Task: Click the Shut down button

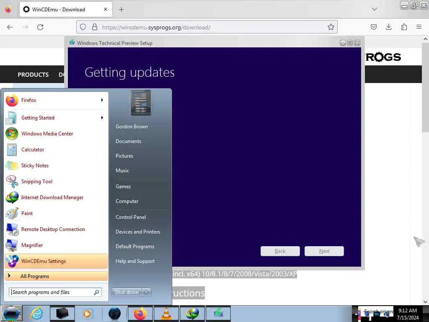Action: [127, 292]
